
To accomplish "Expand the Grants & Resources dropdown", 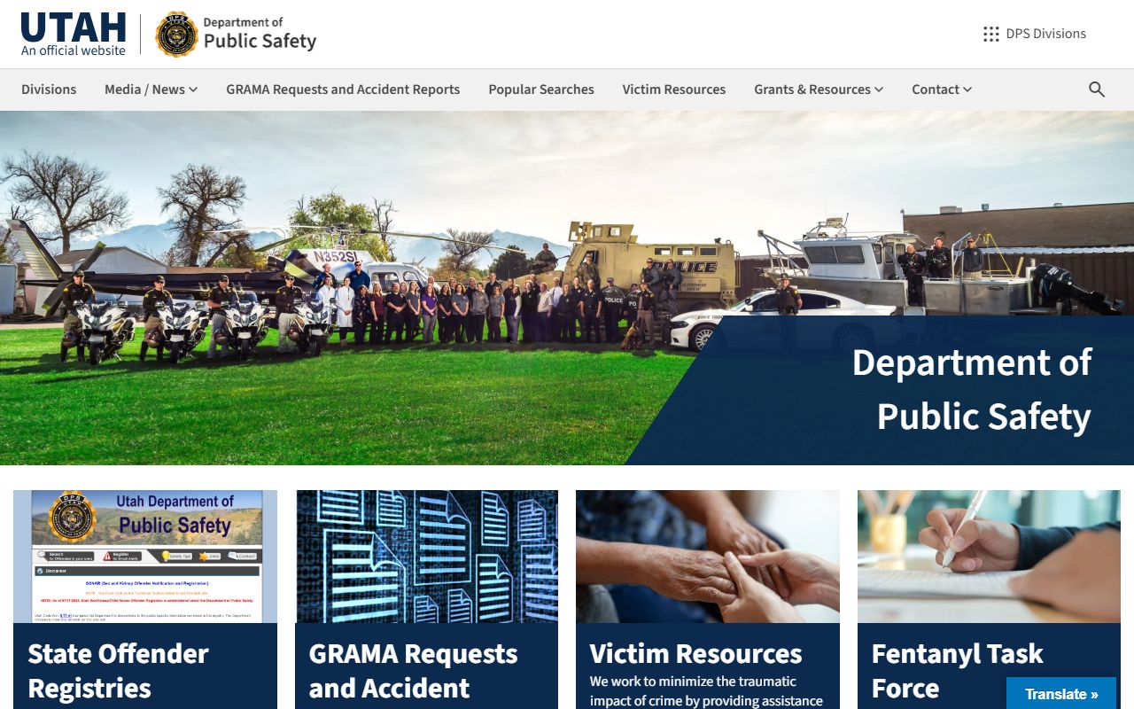I will pos(819,90).
